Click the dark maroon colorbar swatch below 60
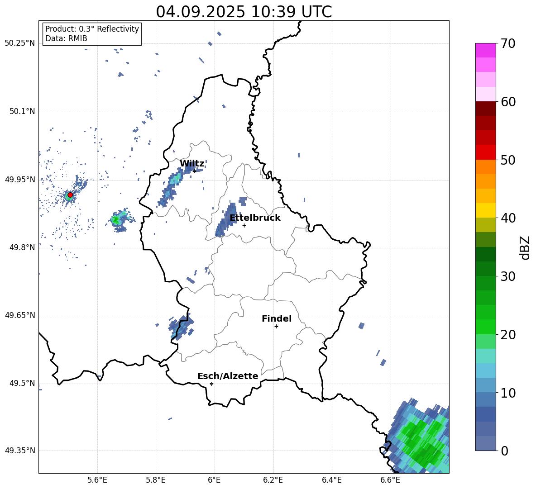The image size is (536, 489). click(485, 109)
